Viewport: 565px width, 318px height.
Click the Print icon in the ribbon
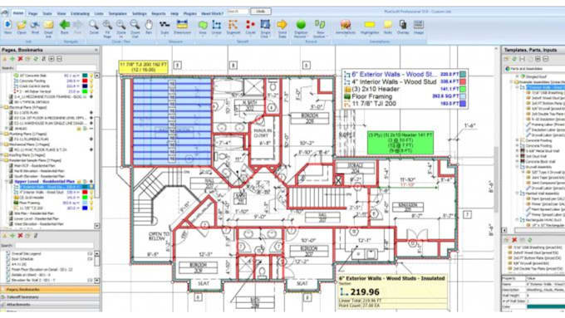pos(35,25)
